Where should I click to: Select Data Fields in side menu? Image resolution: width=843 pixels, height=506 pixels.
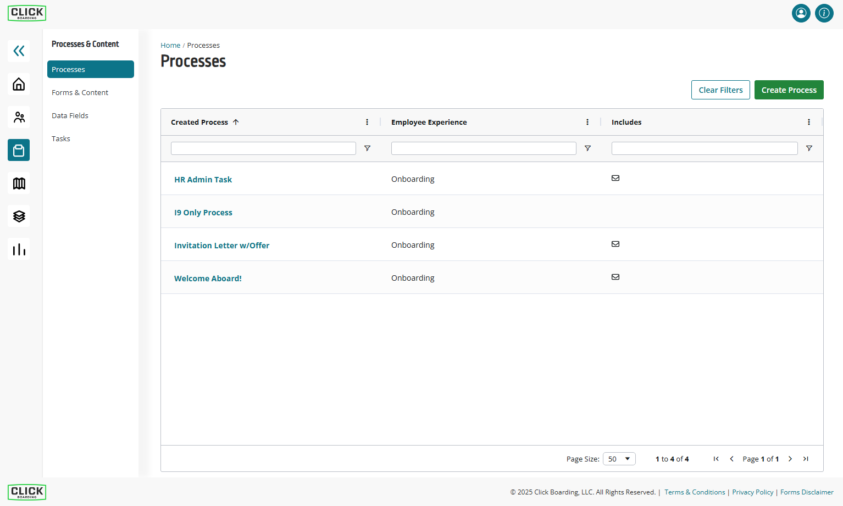[70, 115]
